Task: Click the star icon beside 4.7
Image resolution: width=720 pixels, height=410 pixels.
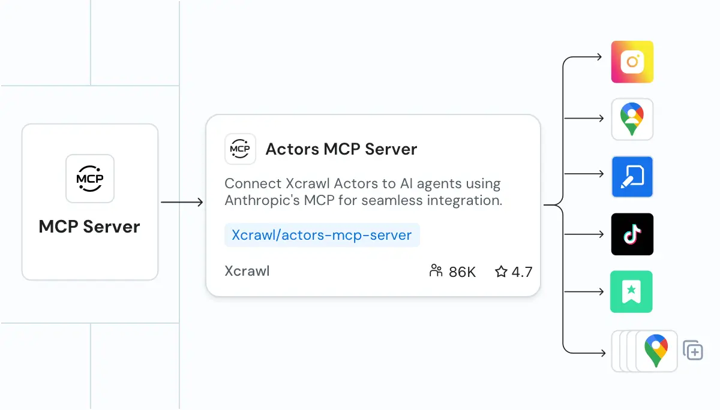Action: (501, 272)
